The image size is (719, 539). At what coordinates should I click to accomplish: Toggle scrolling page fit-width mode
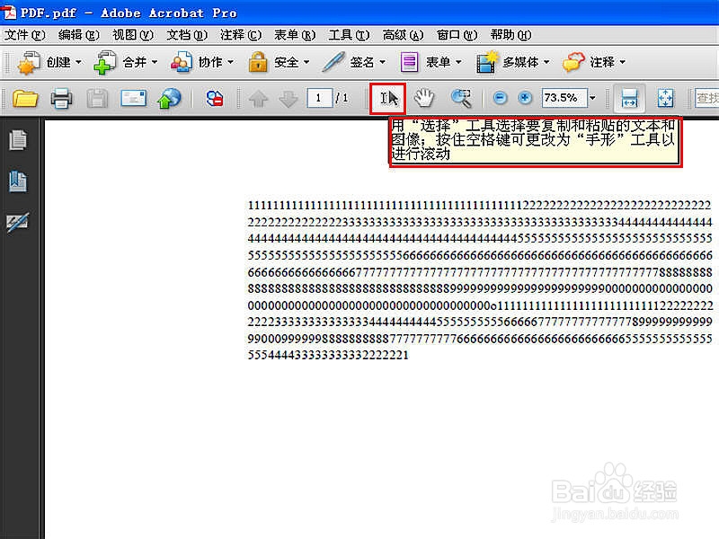tap(629, 98)
